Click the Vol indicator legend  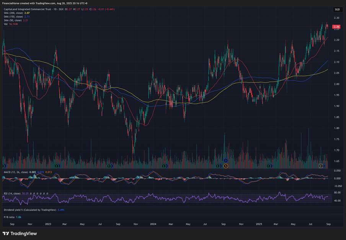pyautogui.click(x=5, y=24)
